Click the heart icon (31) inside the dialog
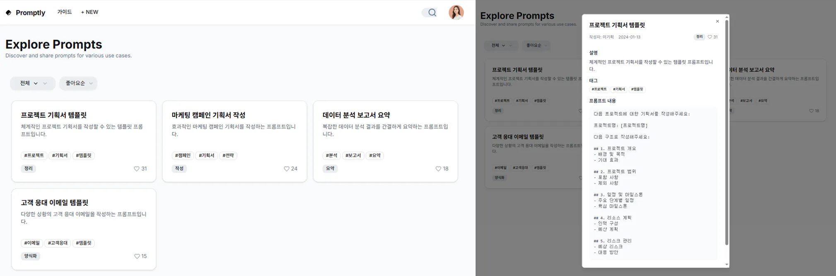Screen dimensions: 836x276 point(710,37)
